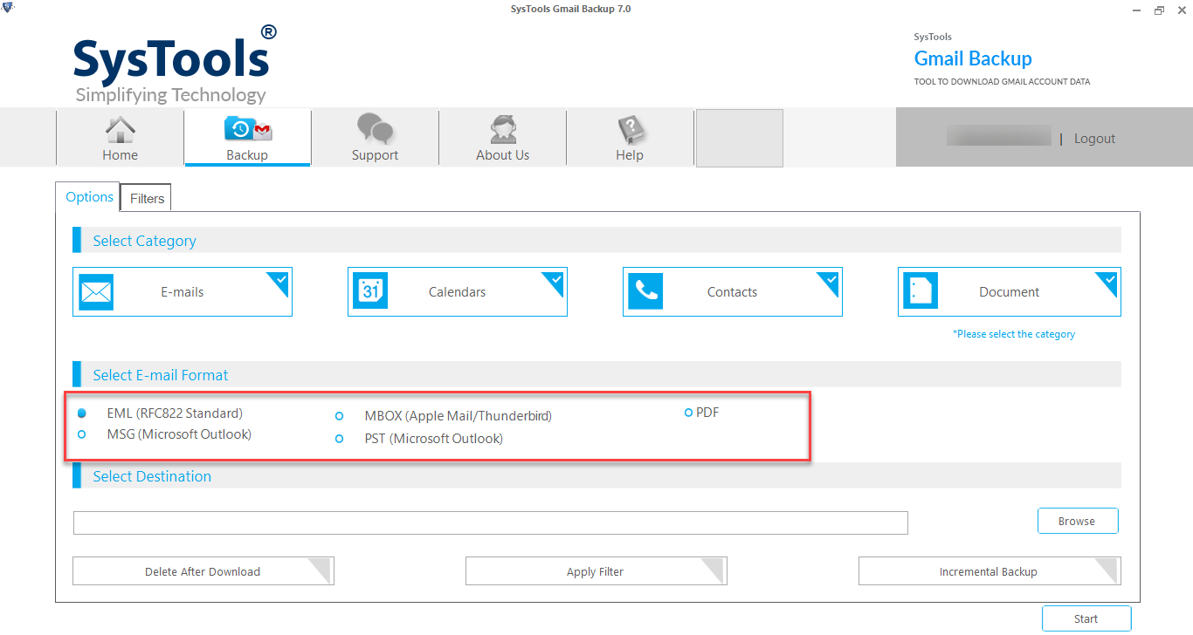Open the Help book icon

629,130
